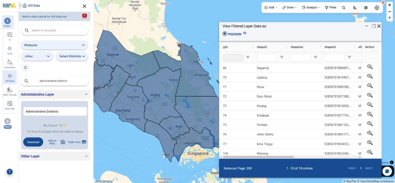395x183 pixels.
Task: Select the GIS Data sidebar icon
Action: pyautogui.click(x=10, y=77)
